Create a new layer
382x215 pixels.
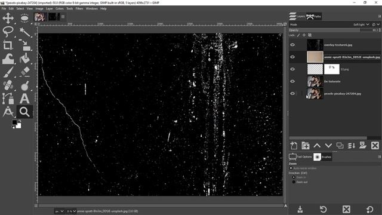[x=294, y=146]
